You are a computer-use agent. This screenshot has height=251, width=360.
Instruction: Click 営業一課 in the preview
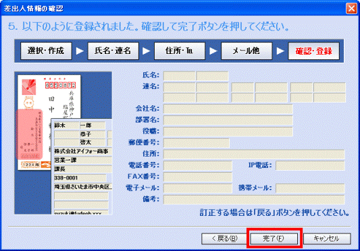pos(83,160)
